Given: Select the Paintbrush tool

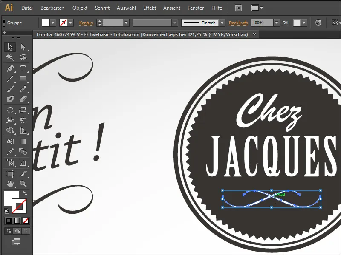Looking at the screenshot, I should coord(10,89).
